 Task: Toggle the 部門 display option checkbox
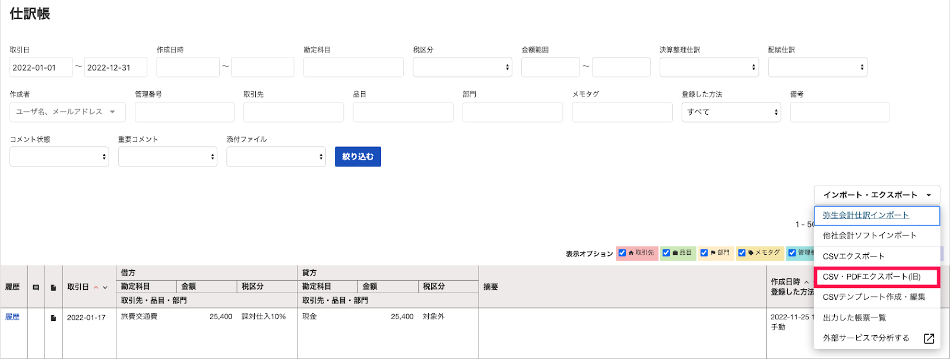pos(704,253)
